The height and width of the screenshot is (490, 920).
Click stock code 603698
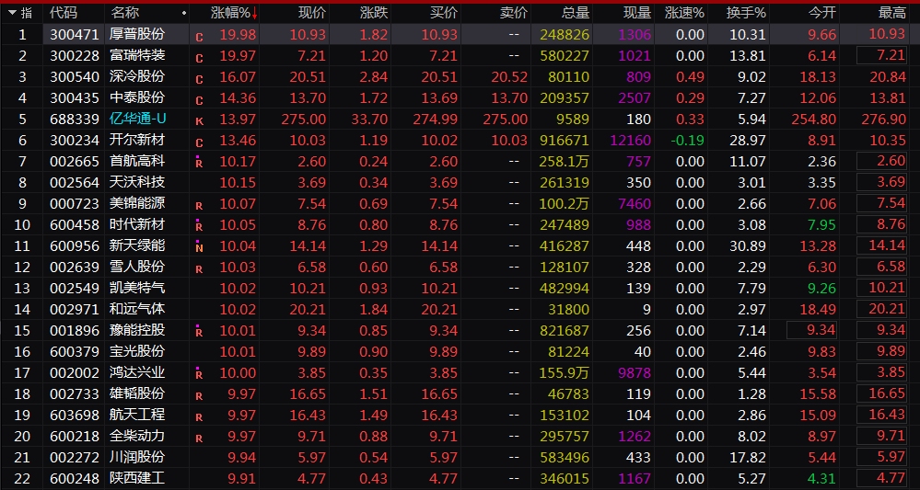tap(75, 415)
